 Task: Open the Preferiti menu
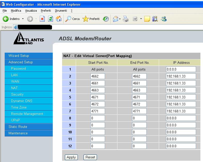point(46,11)
